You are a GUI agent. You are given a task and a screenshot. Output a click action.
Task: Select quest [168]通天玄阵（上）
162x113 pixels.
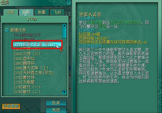pos(31,68)
